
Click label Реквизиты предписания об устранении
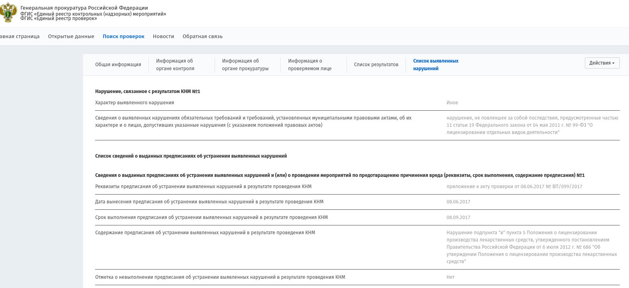coord(203,187)
